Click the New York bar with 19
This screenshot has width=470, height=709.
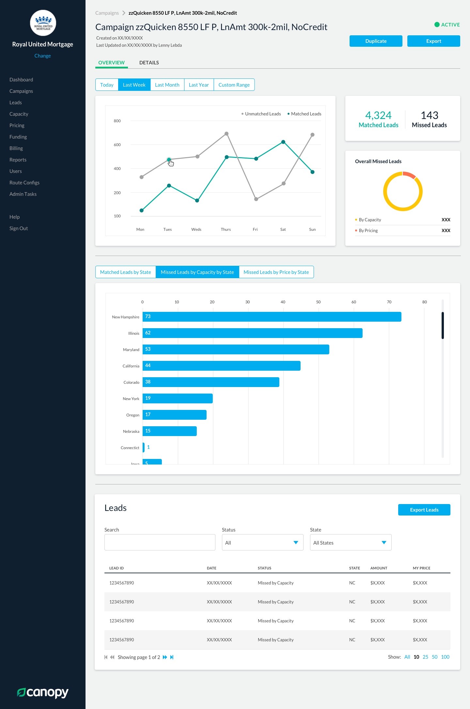pos(178,398)
